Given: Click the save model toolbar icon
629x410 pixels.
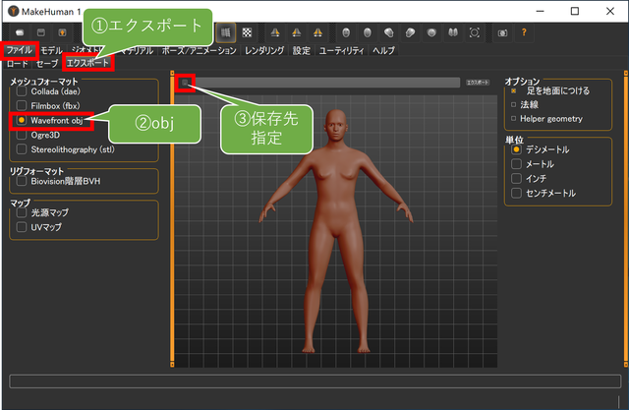Looking at the screenshot, I should point(41,32).
